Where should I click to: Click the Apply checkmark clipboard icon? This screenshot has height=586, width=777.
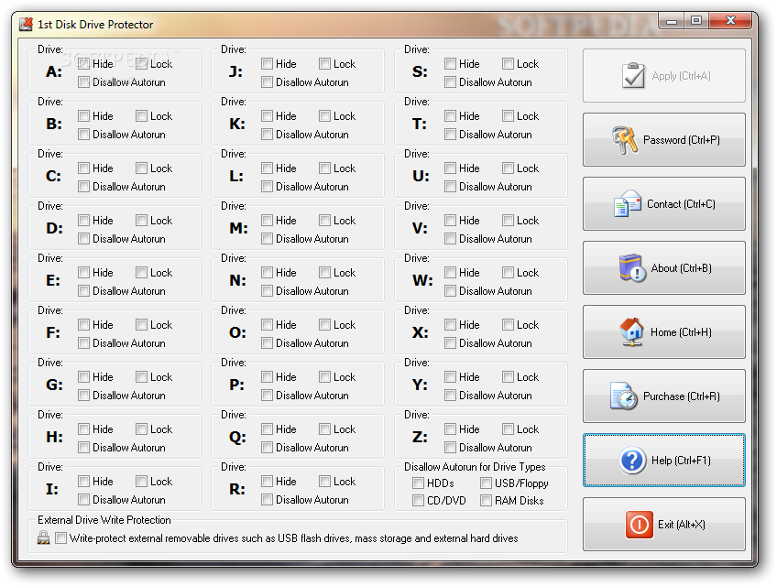[x=633, y=76]
